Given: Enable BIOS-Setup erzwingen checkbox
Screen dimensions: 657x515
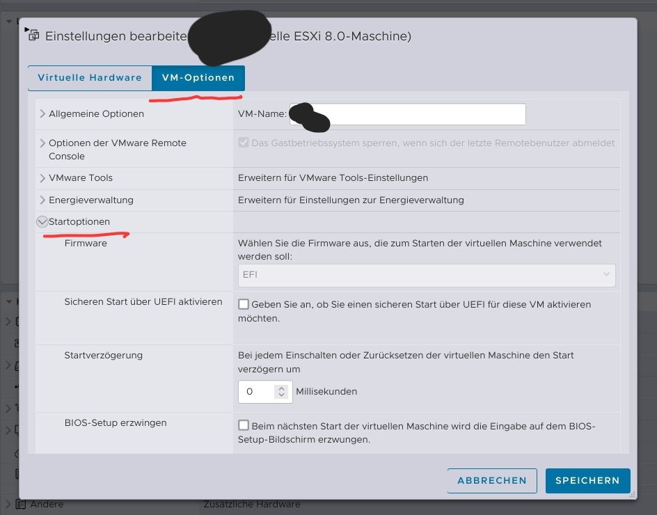Looking at the screenshot, I should tap(244, 425).
